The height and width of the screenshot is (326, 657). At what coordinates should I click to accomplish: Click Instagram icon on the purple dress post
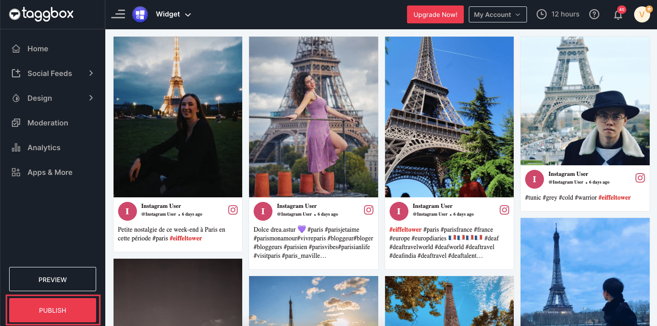pyautogui.click(x=369, y=210)
